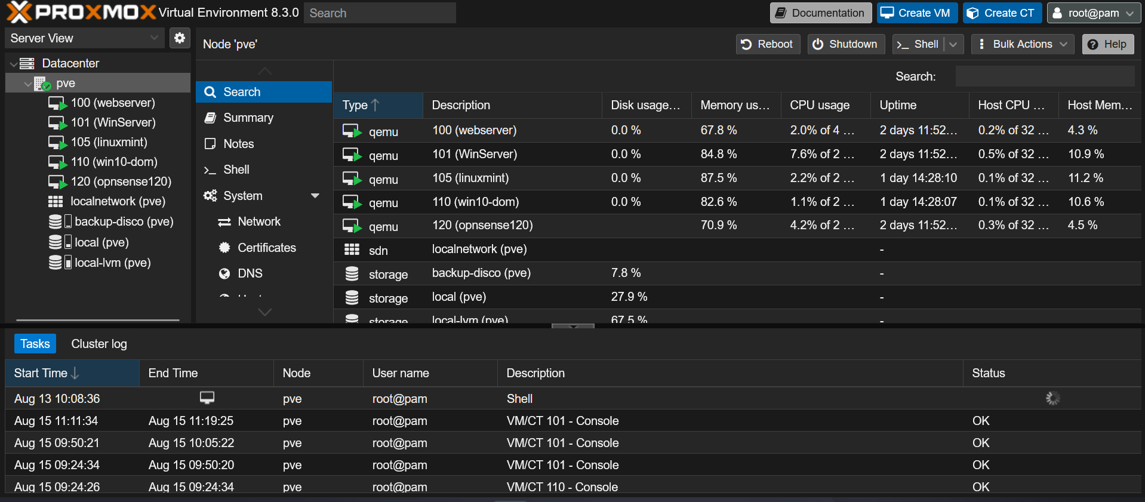This screenshot has width=1145, height=502.
Task: Select the VM/CT 110 - Console task
Action: click(573, 487)
